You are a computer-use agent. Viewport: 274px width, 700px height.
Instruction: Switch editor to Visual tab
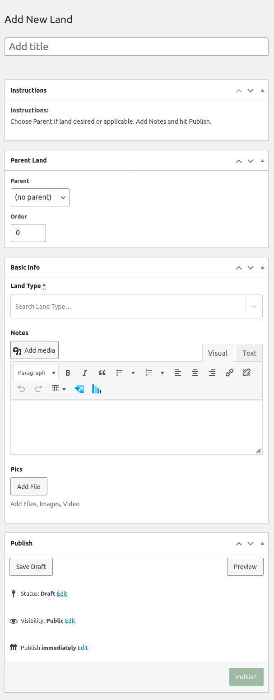(218, 353)
